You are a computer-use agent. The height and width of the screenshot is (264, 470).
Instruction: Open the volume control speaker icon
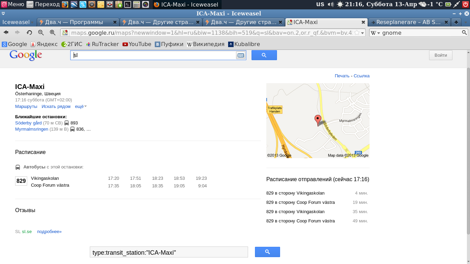(331, 4)
